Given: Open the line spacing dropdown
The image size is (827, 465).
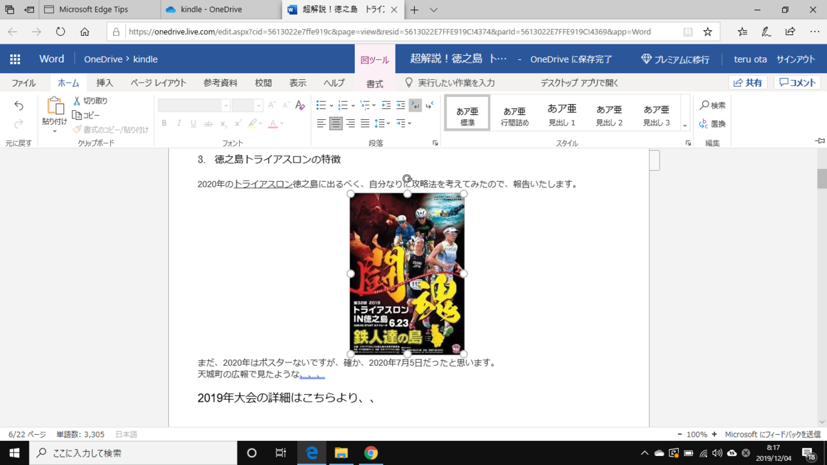Looking at the screenshot, I should [385, 123].
